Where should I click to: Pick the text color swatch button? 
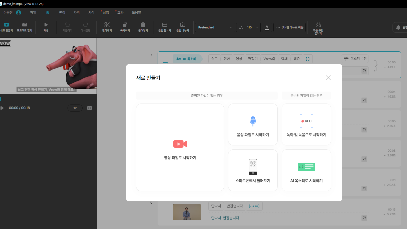click(267, 27)
